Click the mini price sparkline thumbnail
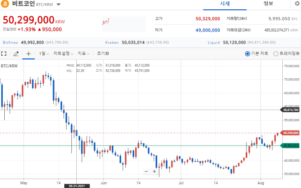The width and height of the screenshot is (301, 188). click(124, 24)
